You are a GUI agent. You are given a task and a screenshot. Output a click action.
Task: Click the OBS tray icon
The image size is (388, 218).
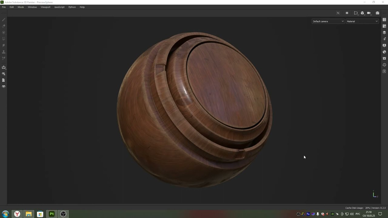click(299, 214)
